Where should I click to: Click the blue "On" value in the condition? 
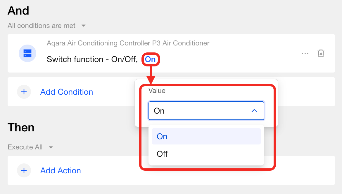(150, 59)
